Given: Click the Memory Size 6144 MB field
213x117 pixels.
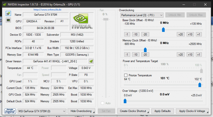Looking at the screenshot, I should [x=34, y=55].
